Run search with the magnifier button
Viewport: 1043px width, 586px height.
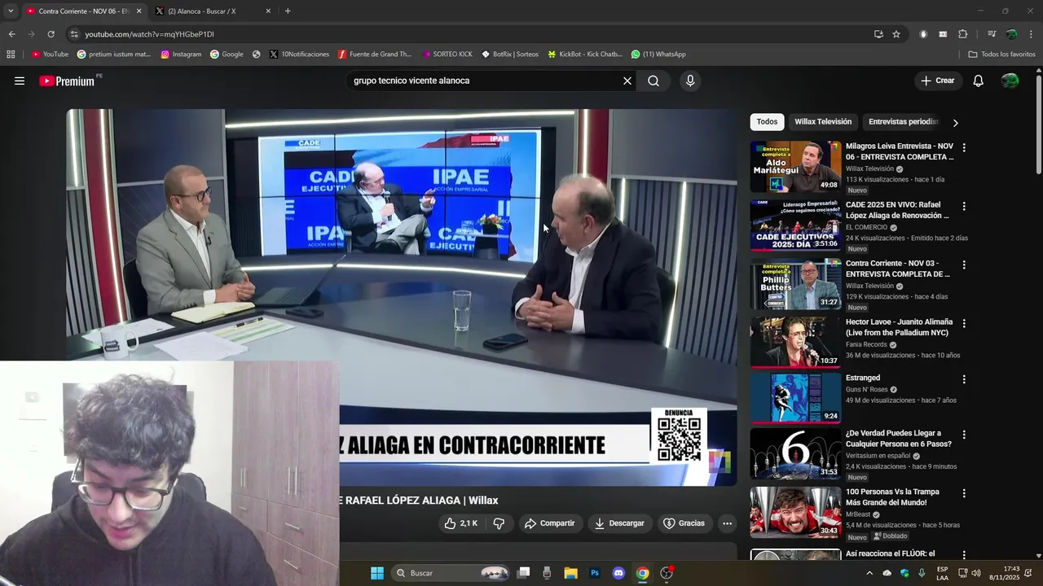coord(654,81)
